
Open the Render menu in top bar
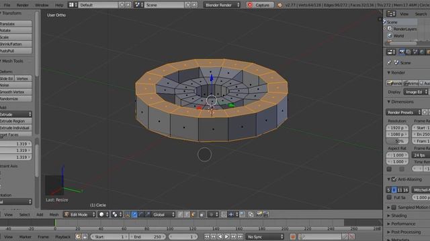pos(22,5)
